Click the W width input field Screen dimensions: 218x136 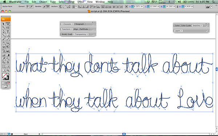tap(170, 7)
